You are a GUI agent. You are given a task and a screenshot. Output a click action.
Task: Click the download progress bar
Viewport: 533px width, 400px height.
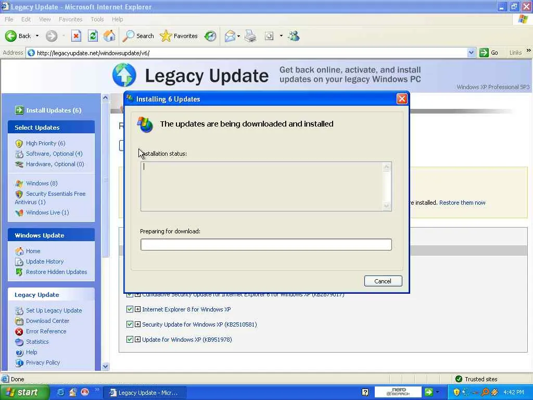[266, 245]
